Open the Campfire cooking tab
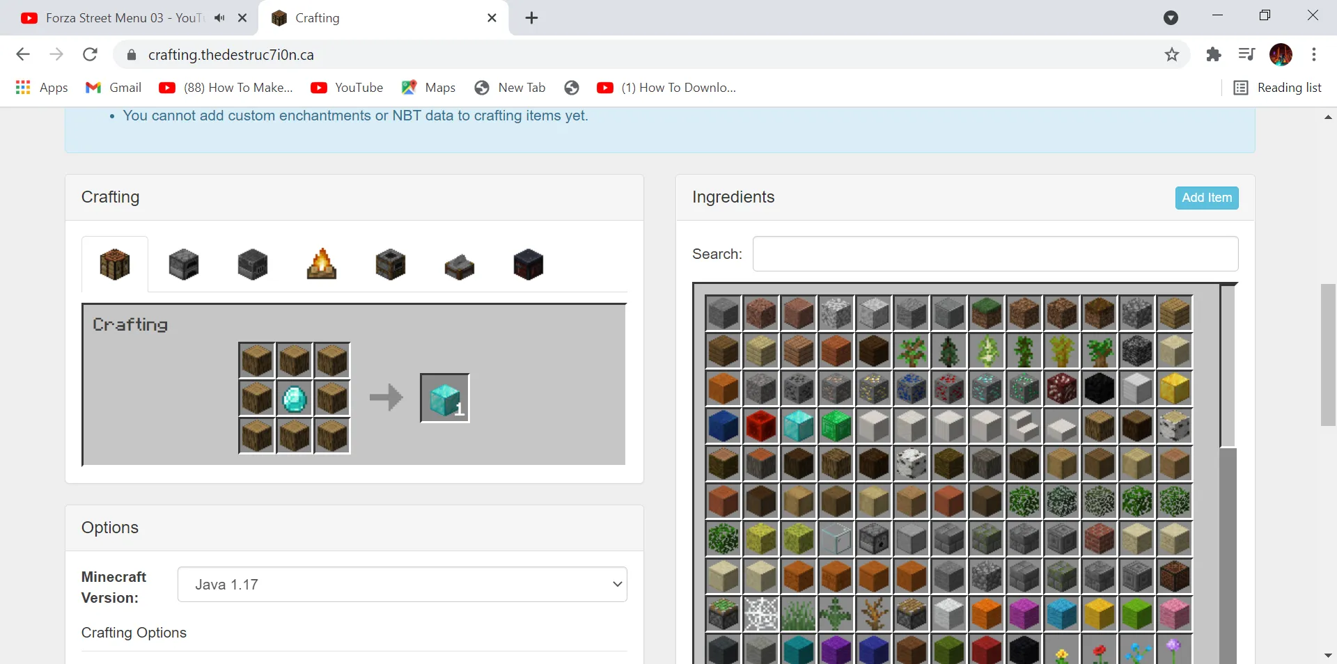1337x664 pixels. [x=320, y=264]
